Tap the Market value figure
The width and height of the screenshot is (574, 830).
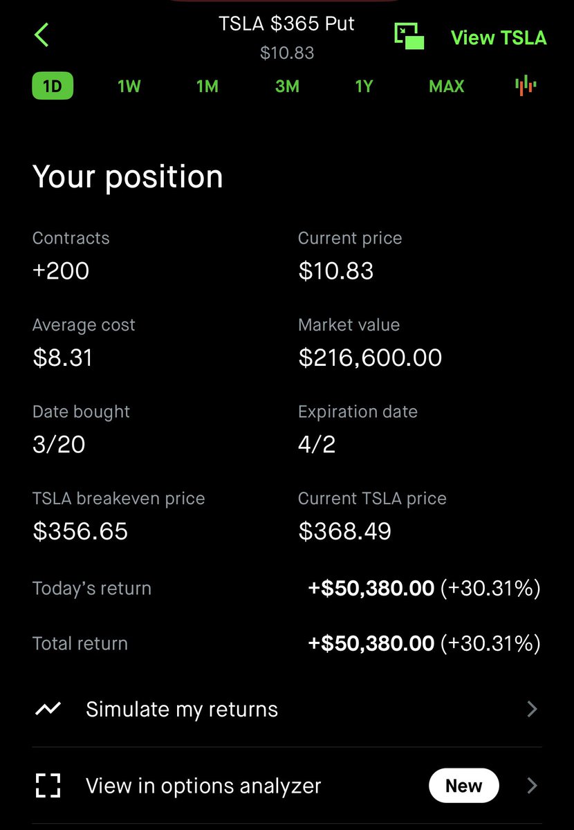(370, 358)
